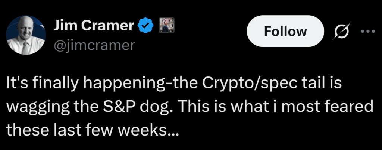Follow Jim Cramer
382x150 pixels.
click(285, 32)
